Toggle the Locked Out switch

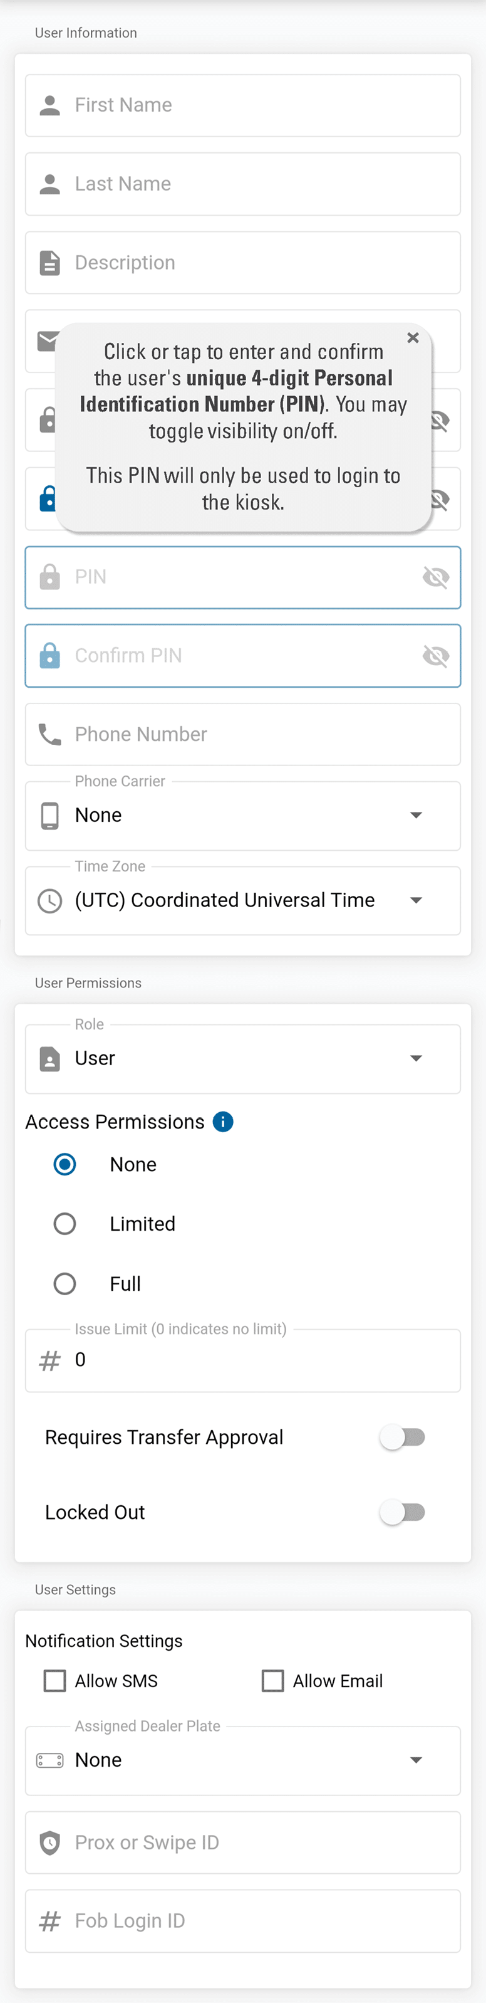coord(402,1511)
